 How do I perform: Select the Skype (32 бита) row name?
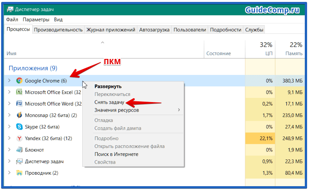point(42,127)
